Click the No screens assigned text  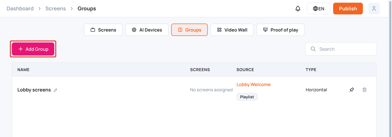(211, 90)
